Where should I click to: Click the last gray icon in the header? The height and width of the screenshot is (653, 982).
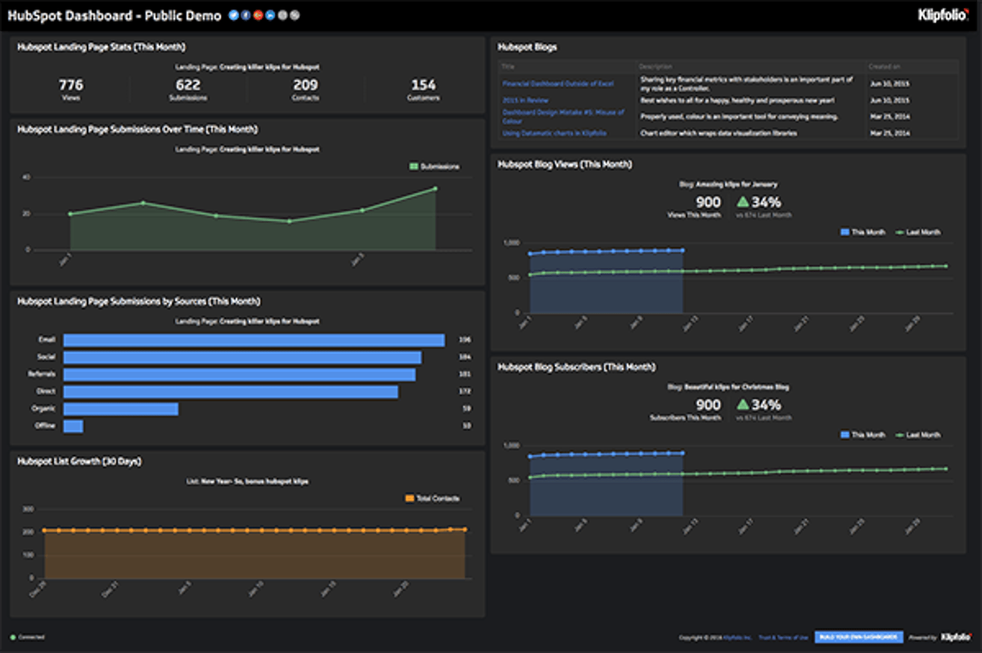[295, 15]
